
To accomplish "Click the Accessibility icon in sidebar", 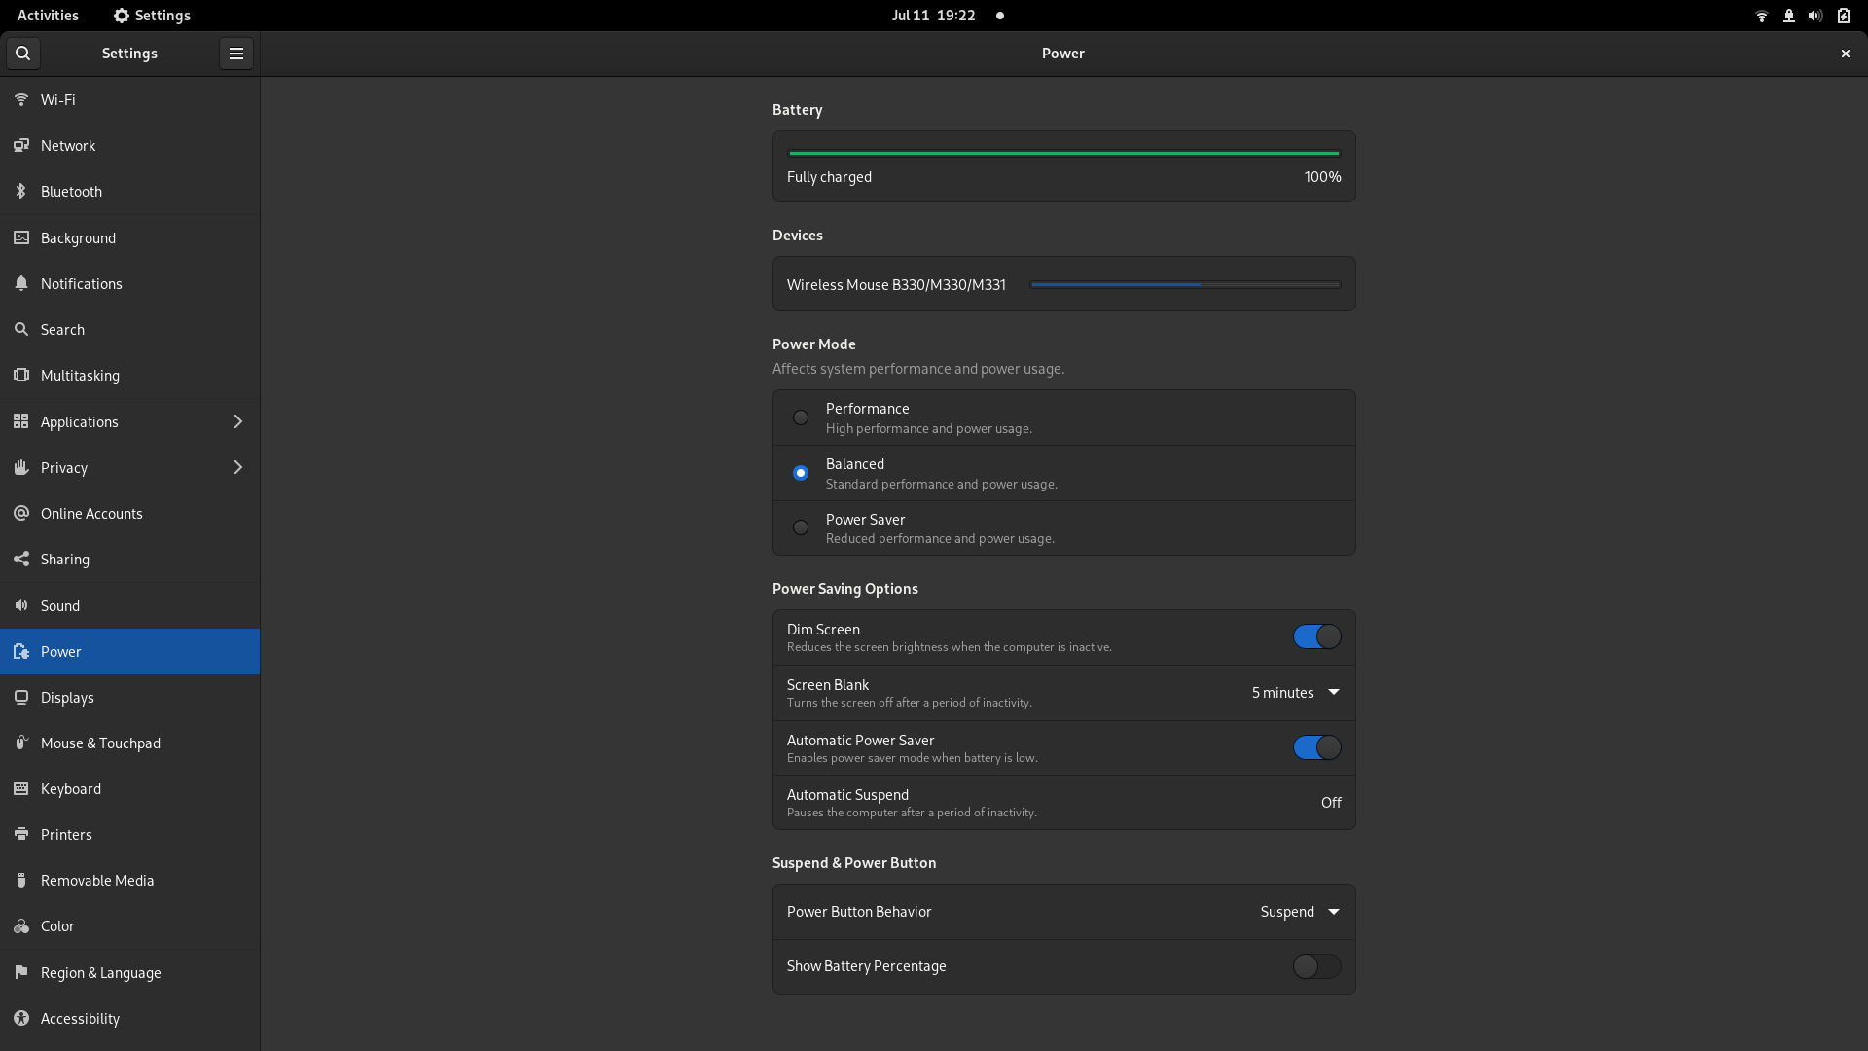I will click(x=21, y=1019).
